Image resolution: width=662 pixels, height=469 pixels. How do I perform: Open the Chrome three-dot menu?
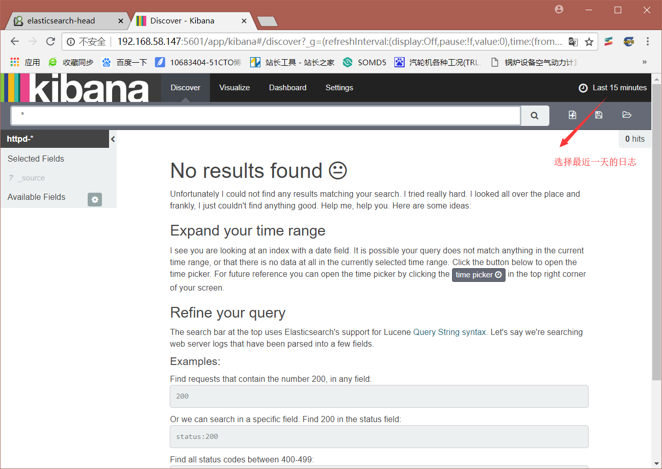coord(648,42)
